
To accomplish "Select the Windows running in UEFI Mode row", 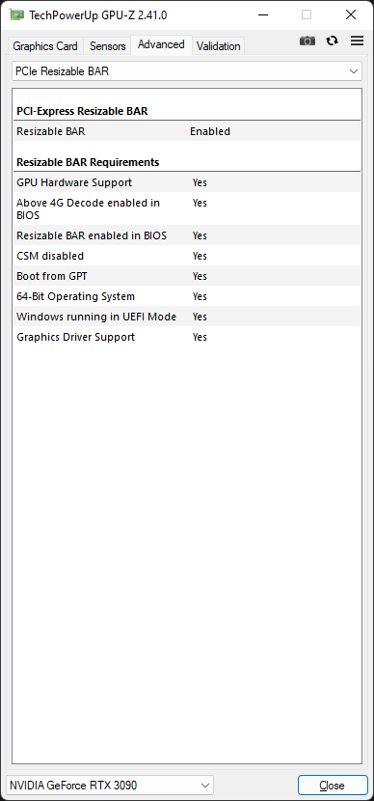I will [x=187, y=317].
